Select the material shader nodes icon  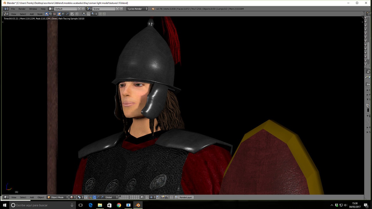click(47, 14)
